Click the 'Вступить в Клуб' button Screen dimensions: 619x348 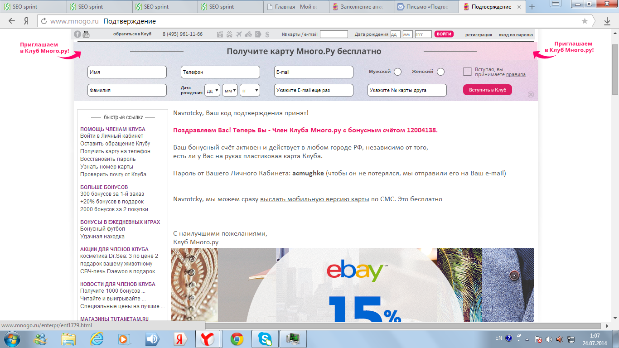[488, 90]
